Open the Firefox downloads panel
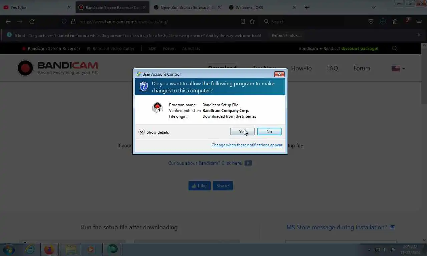Screen dimensions: 427x256 coord(383,21)
